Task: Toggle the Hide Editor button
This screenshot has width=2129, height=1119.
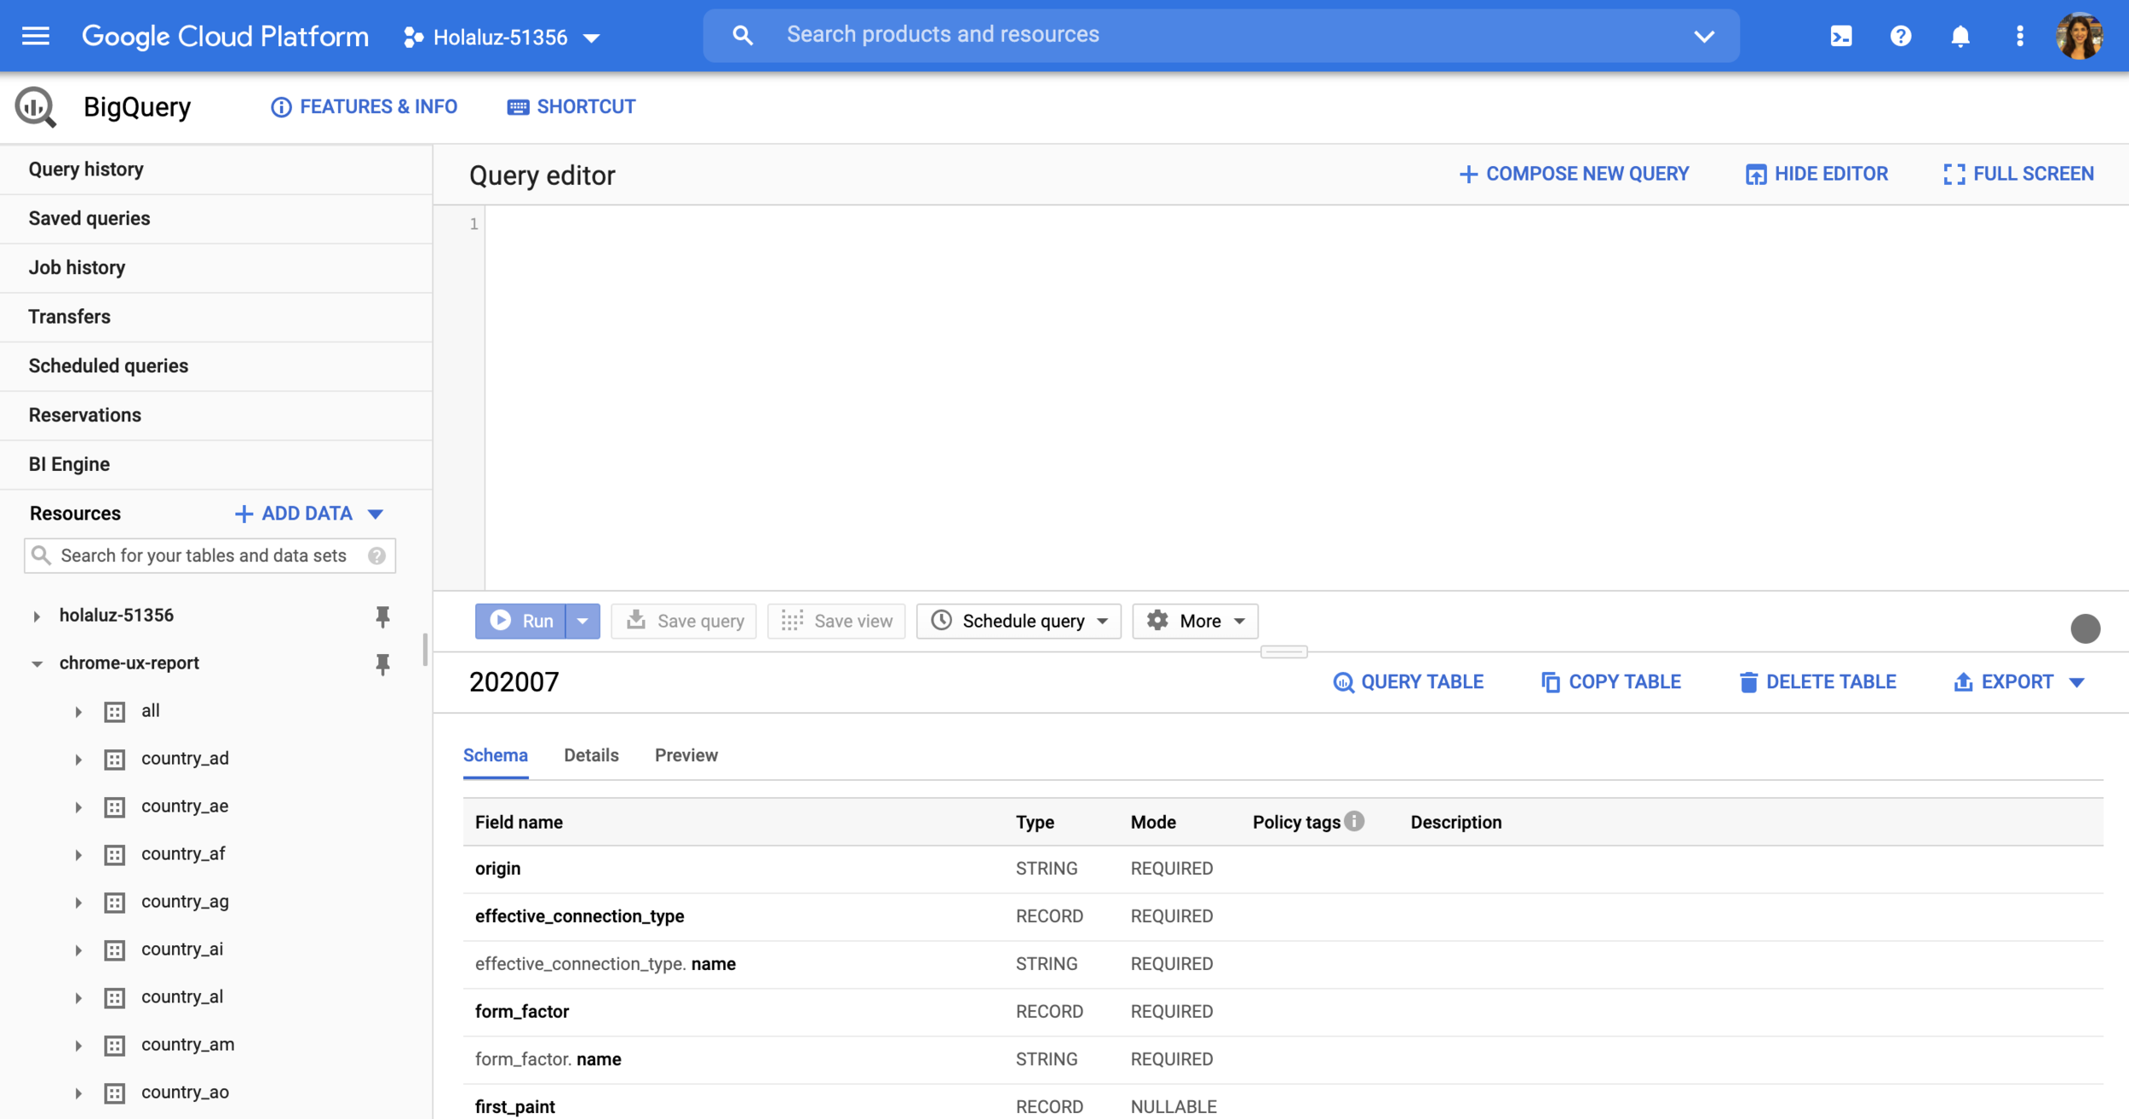Action: coord(1816,174)
